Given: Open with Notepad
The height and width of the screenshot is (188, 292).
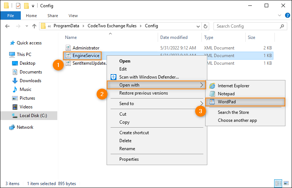Looking at the screenshot, I should tap(245, 94).
